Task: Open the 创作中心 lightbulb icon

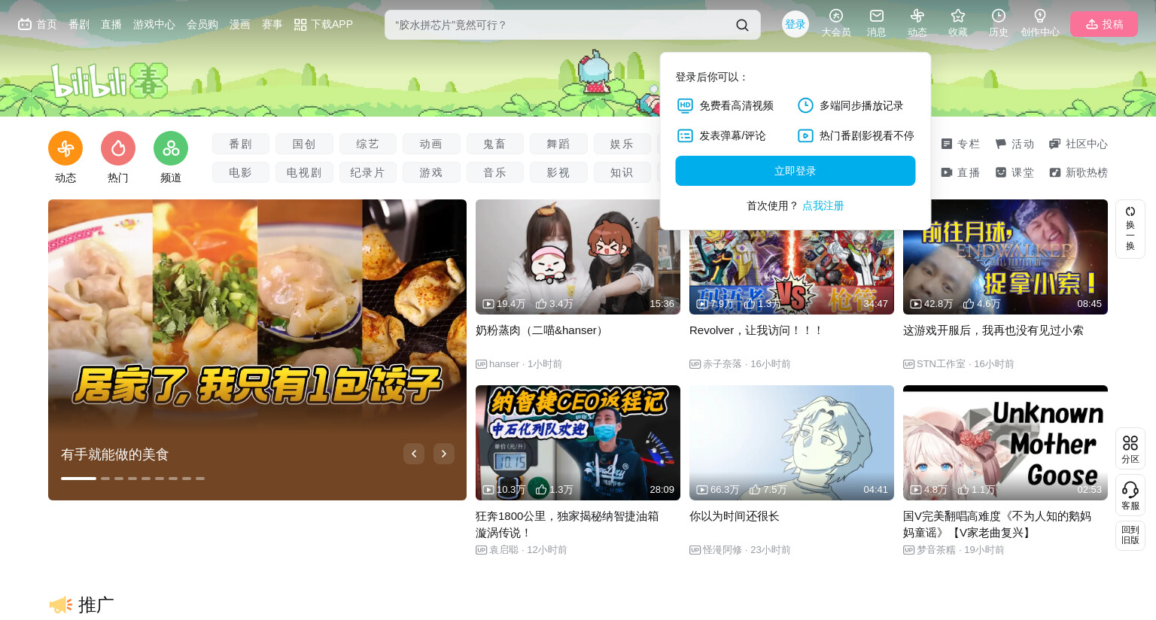Action: pyautogui.click(x=1039, y=16)
